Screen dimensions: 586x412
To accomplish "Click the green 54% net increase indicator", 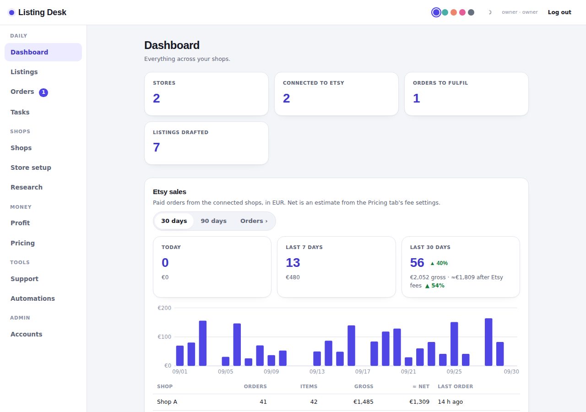I will 434,286.
